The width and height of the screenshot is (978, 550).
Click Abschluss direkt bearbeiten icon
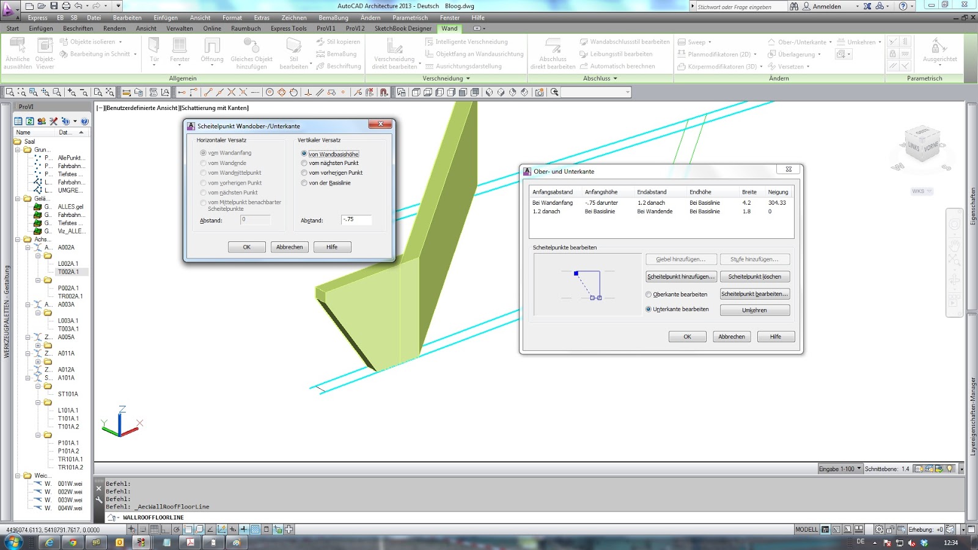[x=553, y=53]
